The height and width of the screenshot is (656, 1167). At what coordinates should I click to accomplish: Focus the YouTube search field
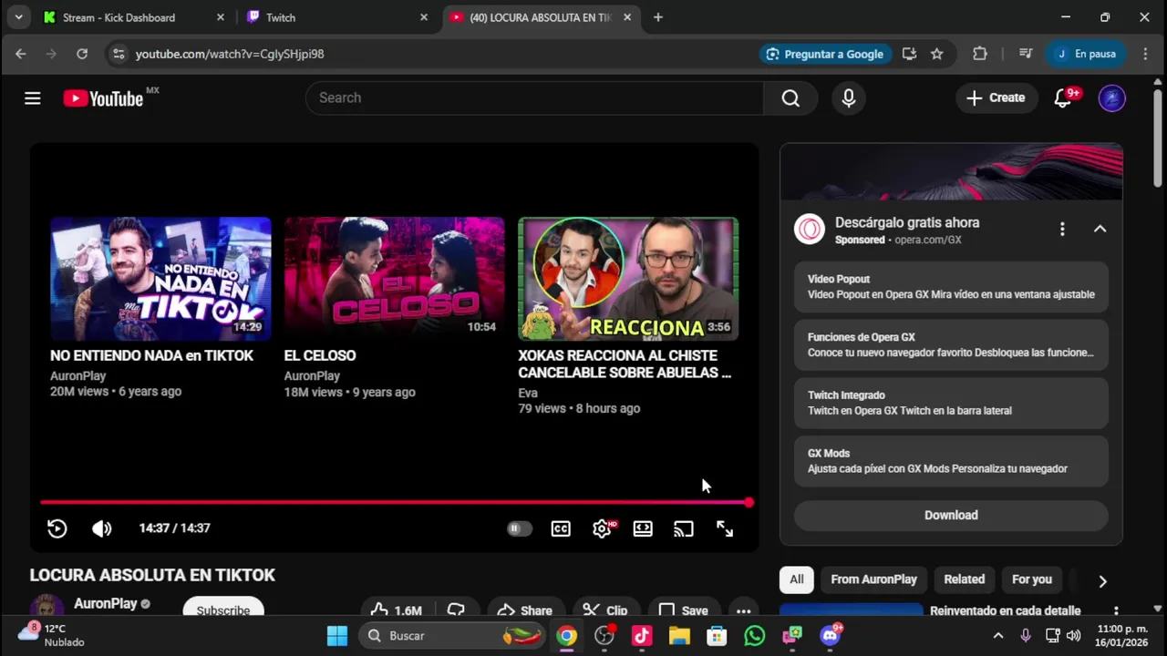click(534, 98)
